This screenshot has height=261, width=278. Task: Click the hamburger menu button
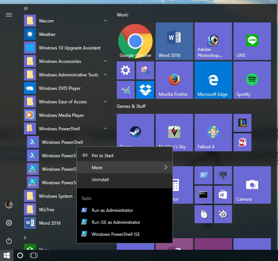tap(9, 15)
